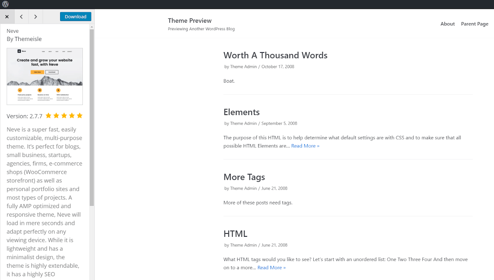The image size is (494, 280).
Task: Click Theme Admin under Worth A Thousand Words
Action: pyautogui.click(x=243, y=67)
